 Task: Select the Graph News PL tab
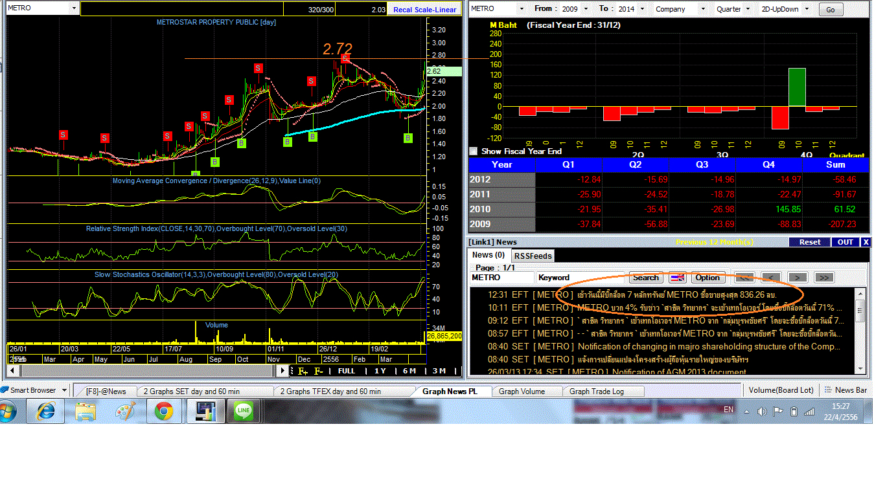point(450,391)
